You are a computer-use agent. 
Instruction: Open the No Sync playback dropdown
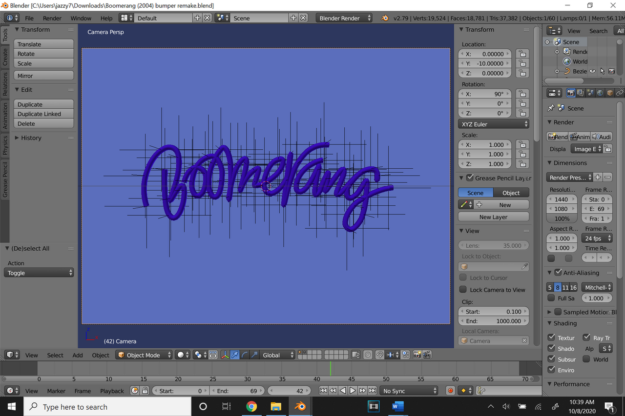pos(409,391)
